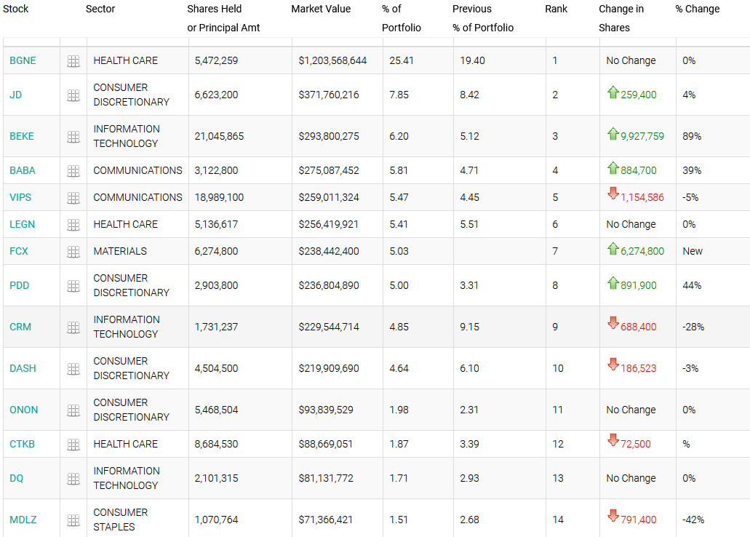Open the BGNE stock link
Screen dimensions: 750x537
coord(23,61)
